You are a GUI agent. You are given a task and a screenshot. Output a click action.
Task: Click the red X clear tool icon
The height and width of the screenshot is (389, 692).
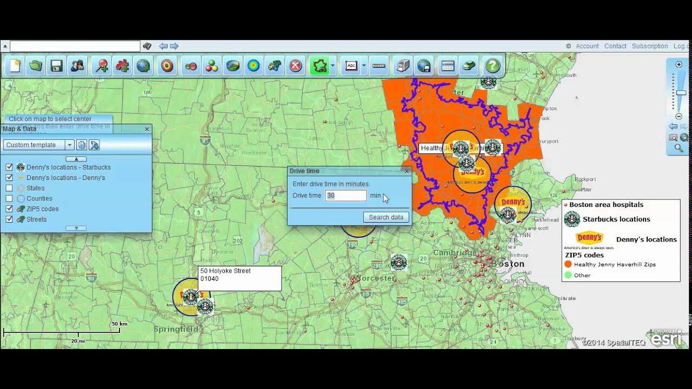(x=296, y=66)
